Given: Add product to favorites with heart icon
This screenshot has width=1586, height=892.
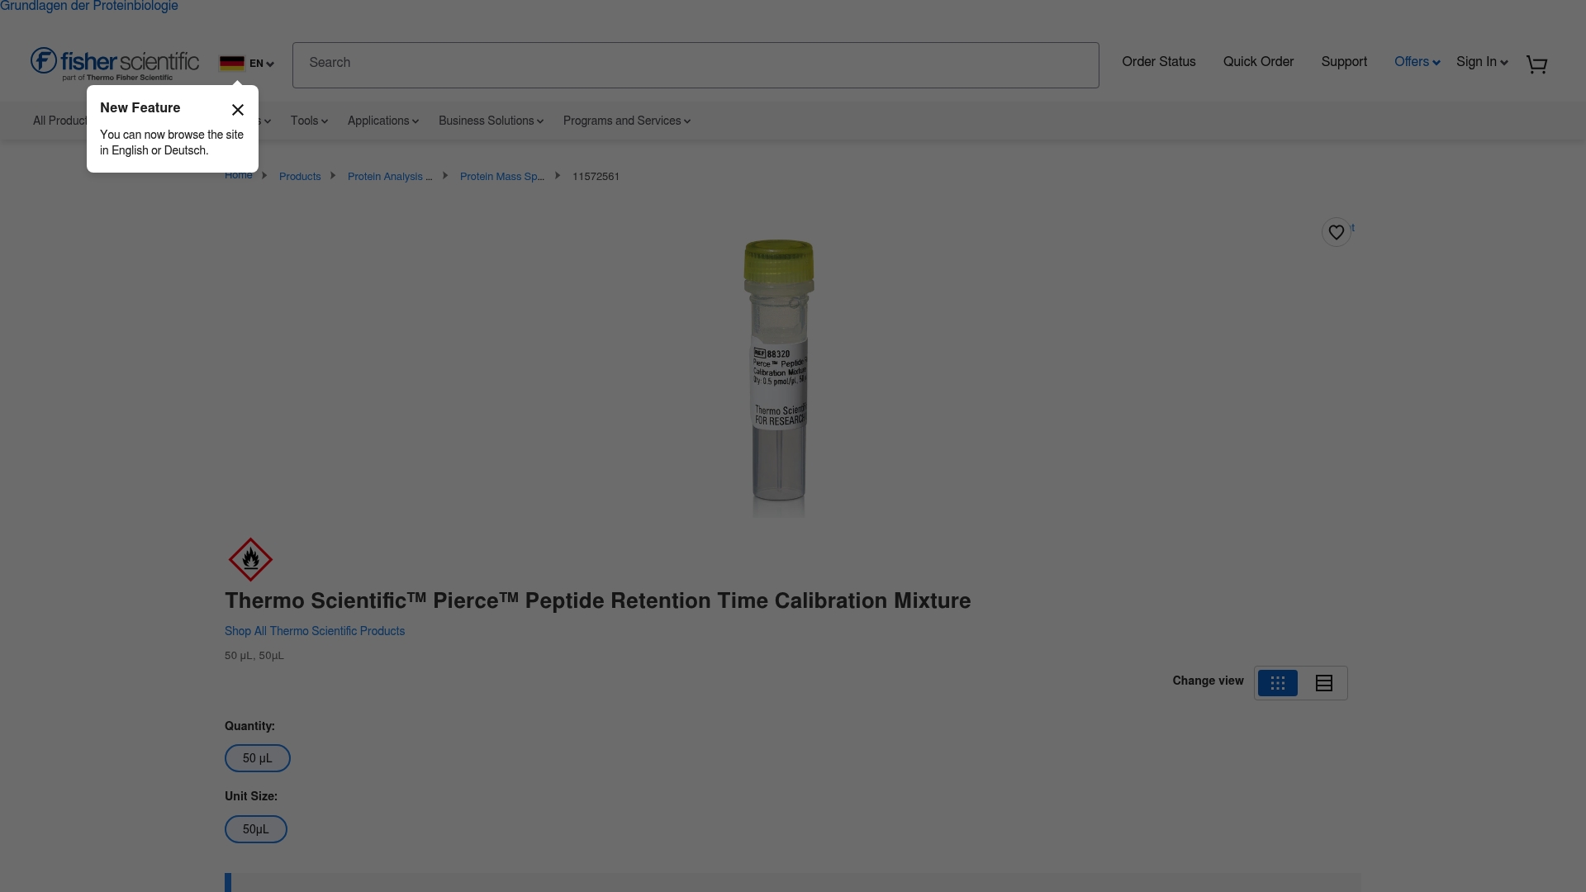Looking at the screenshot, I should click(1336, 232).
